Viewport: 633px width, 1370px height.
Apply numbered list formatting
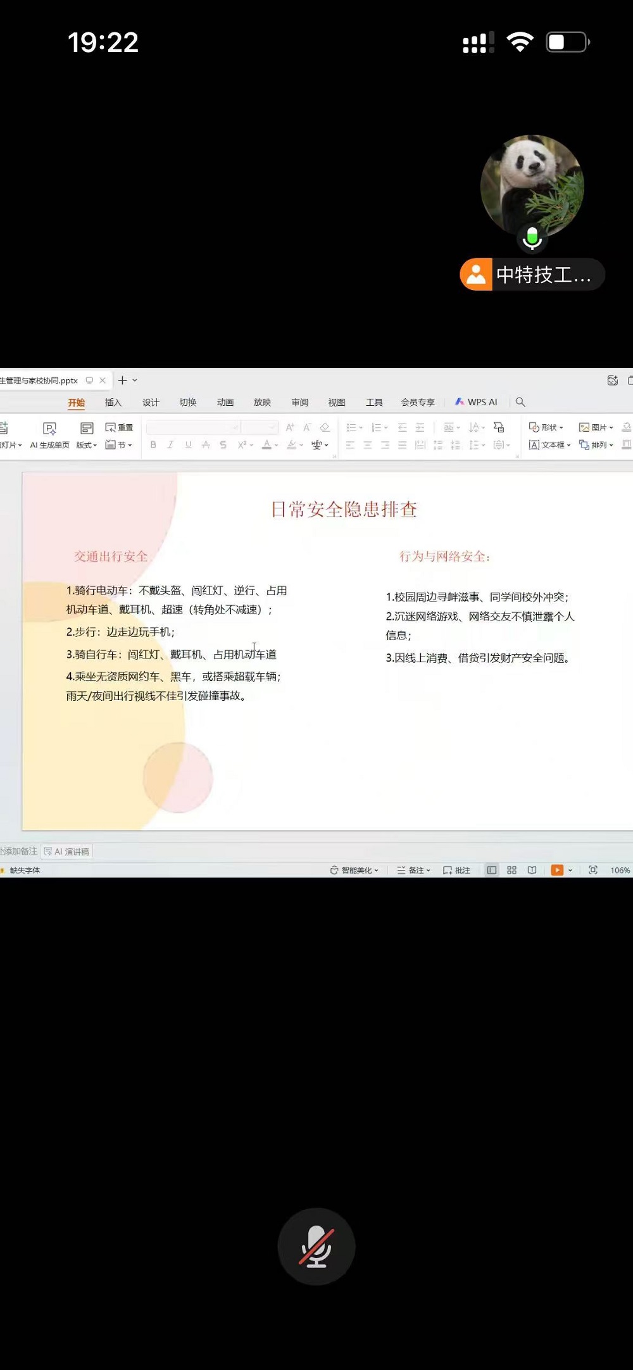click(379, 427)
